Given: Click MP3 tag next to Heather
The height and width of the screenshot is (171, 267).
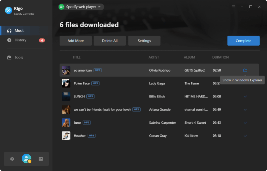Looking at the screenshot, I should [91, 136].
